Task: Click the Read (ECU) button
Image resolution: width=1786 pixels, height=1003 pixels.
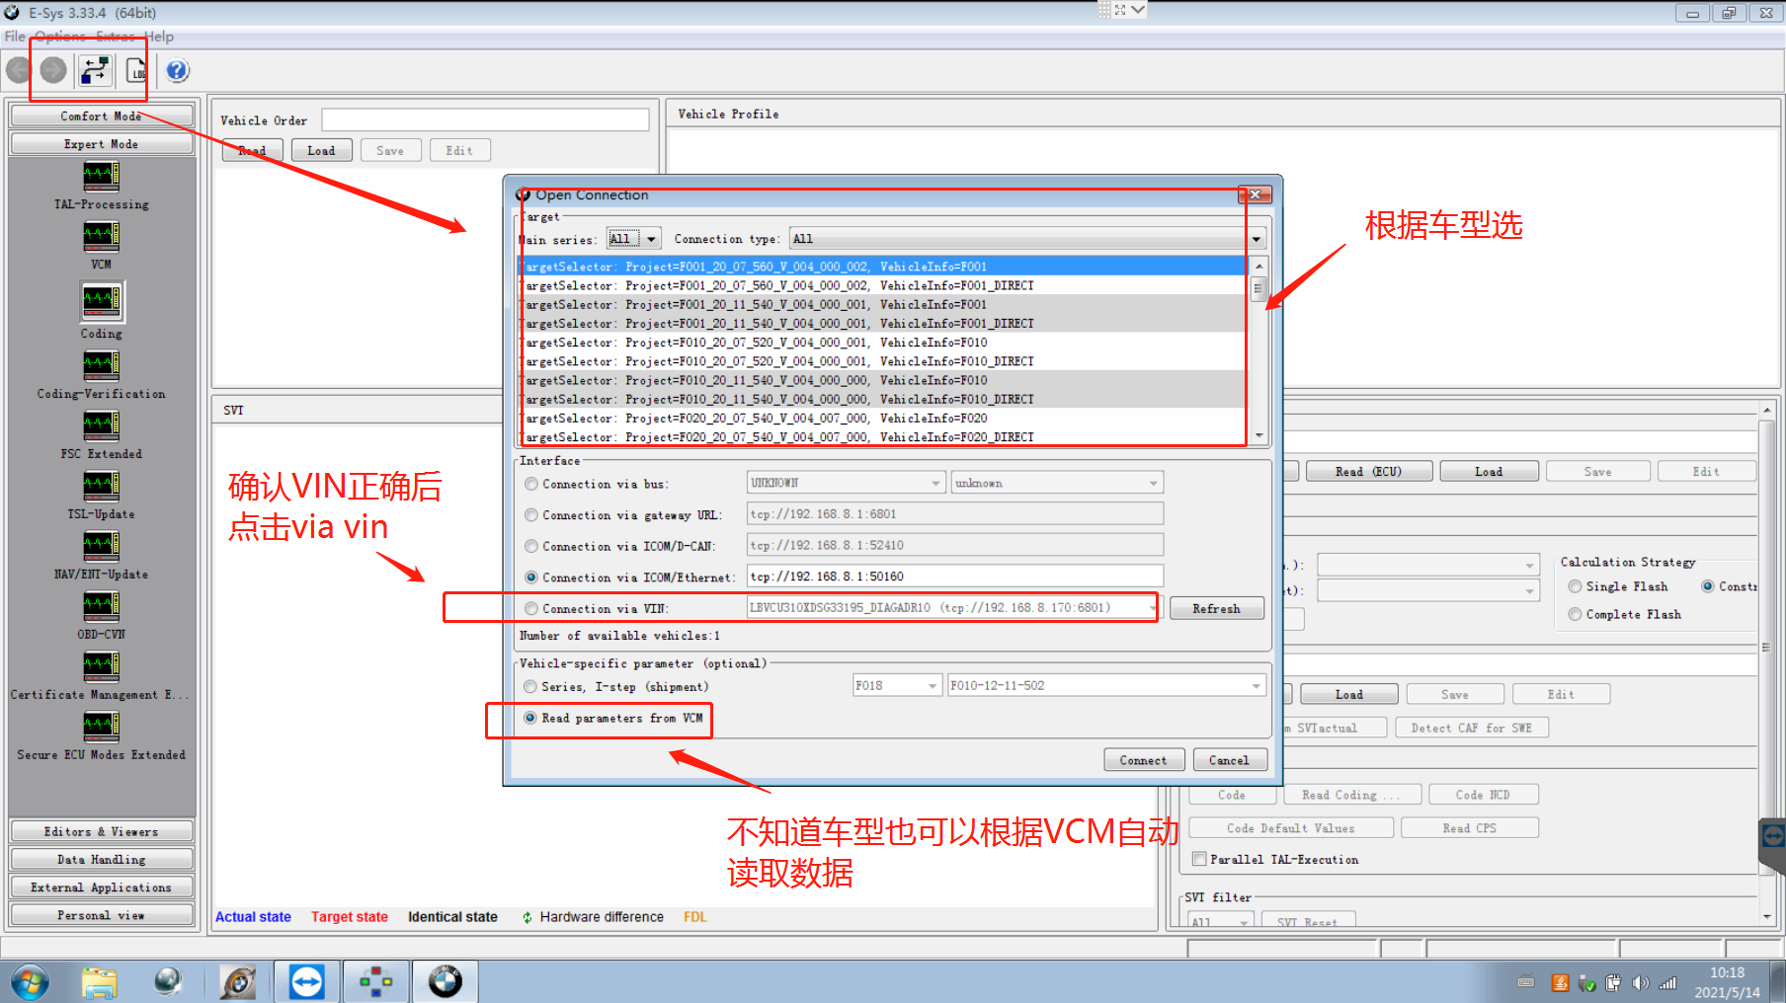Action: [x=1369, y=471]
